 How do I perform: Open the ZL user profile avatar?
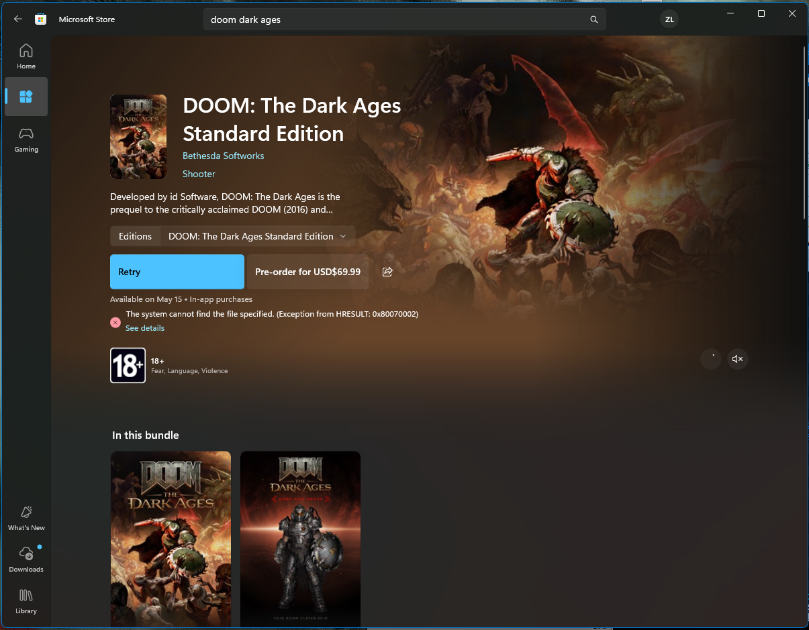[x=669, y=19]
